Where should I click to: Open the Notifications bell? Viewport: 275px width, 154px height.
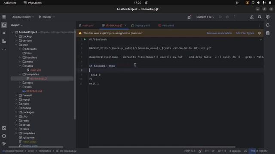click(268, 25)
